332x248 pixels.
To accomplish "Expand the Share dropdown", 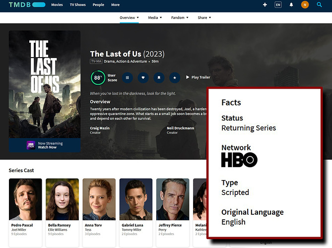I will [x=204, y=18].
